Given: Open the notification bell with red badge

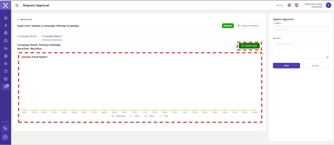Looking at the screenshot, I should pos(296,5).
